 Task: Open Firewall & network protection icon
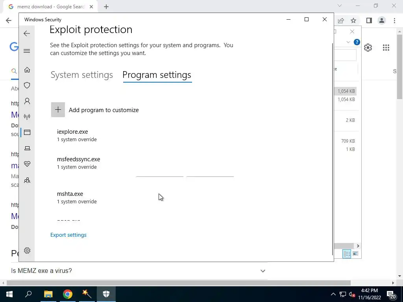tap(27, 117)
